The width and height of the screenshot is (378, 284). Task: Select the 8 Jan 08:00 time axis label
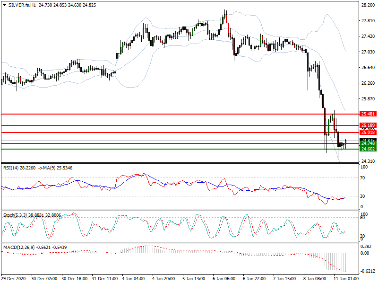pyautogui.click(x=315, y=279)
